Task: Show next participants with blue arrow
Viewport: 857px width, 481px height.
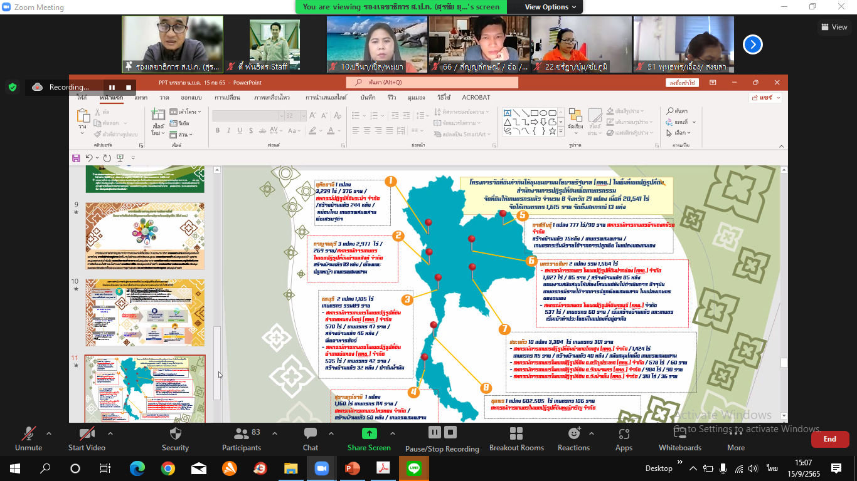Action: coord(753,44)
